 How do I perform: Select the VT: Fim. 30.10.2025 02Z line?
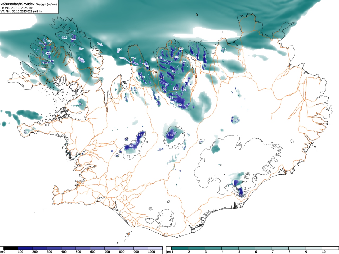16,11
